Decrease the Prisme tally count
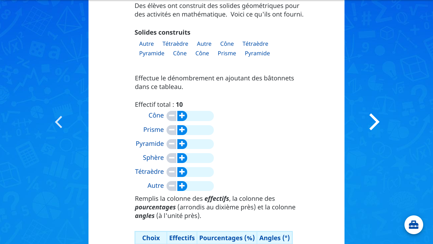433x244 pixels. [x=172, y=130]
